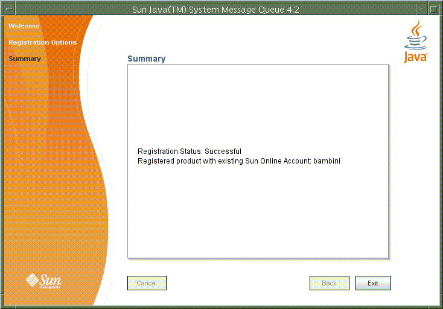Click the word Successful in status text

pyautogui.click(x=223, y=151)
